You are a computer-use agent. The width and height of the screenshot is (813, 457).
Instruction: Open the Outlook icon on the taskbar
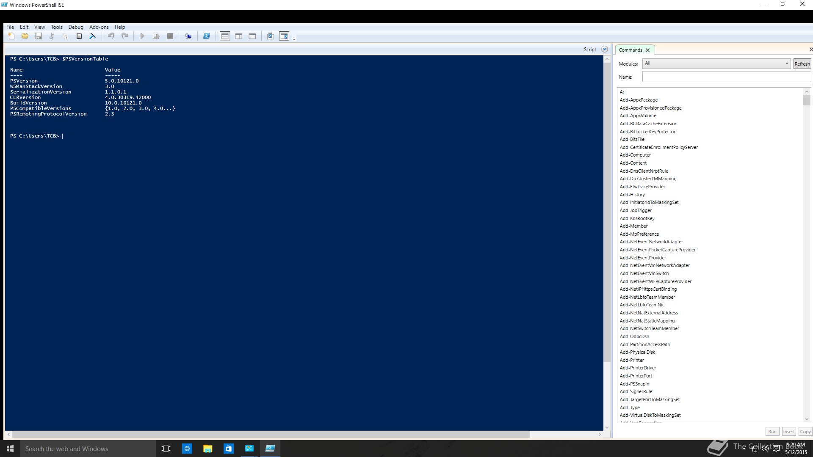pos(249,449)
